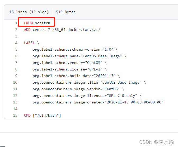Select line number 14

coord(15,109)
